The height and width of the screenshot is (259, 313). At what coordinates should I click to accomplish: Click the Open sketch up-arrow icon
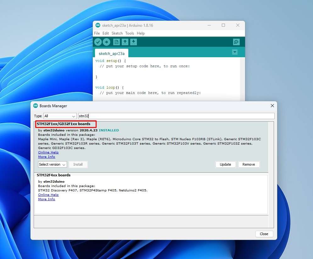click(x=125, y=42)
